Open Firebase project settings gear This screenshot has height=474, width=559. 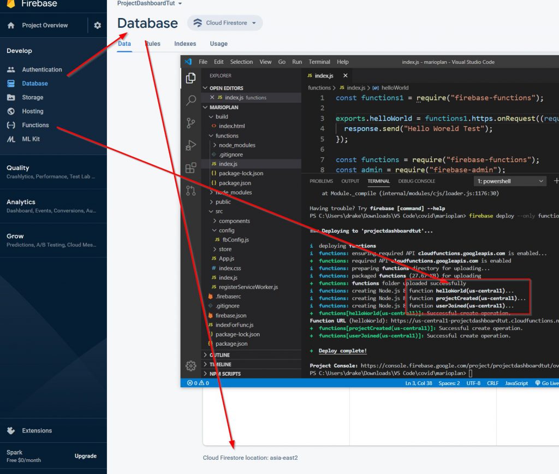pos(97,26)
